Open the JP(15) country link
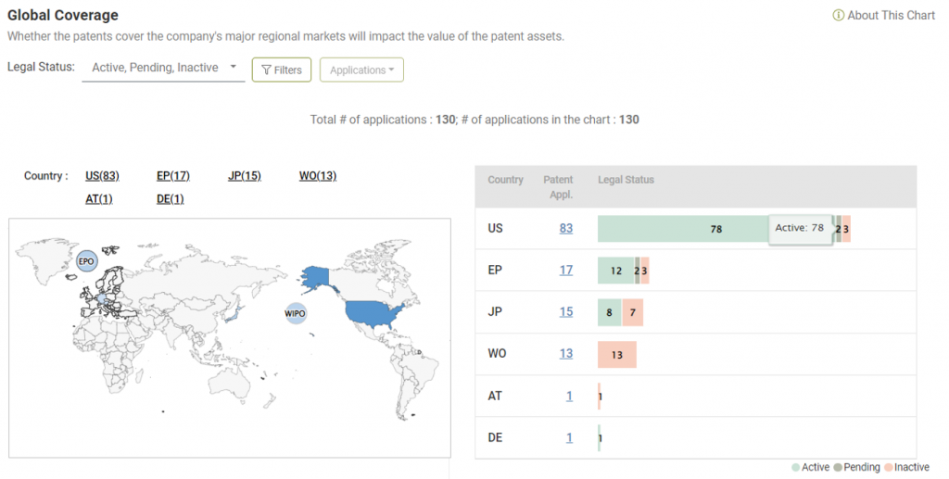Viewport: 949px width, 479px height. [x=245, y=176]
